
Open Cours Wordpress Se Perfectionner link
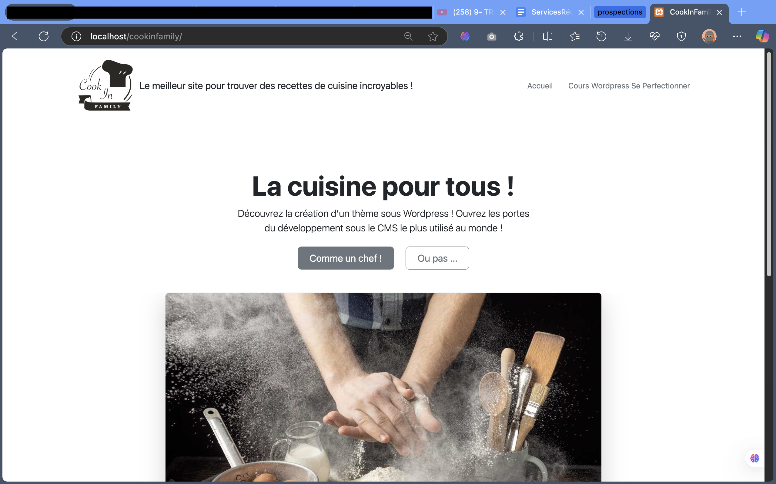point(629,86)
